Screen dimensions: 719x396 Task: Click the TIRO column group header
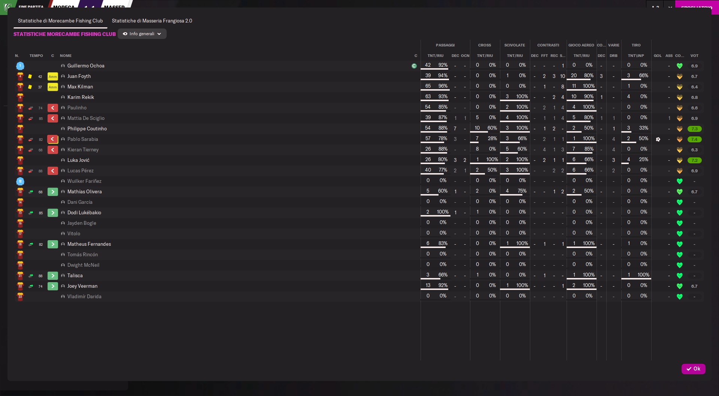pos(636,45)
